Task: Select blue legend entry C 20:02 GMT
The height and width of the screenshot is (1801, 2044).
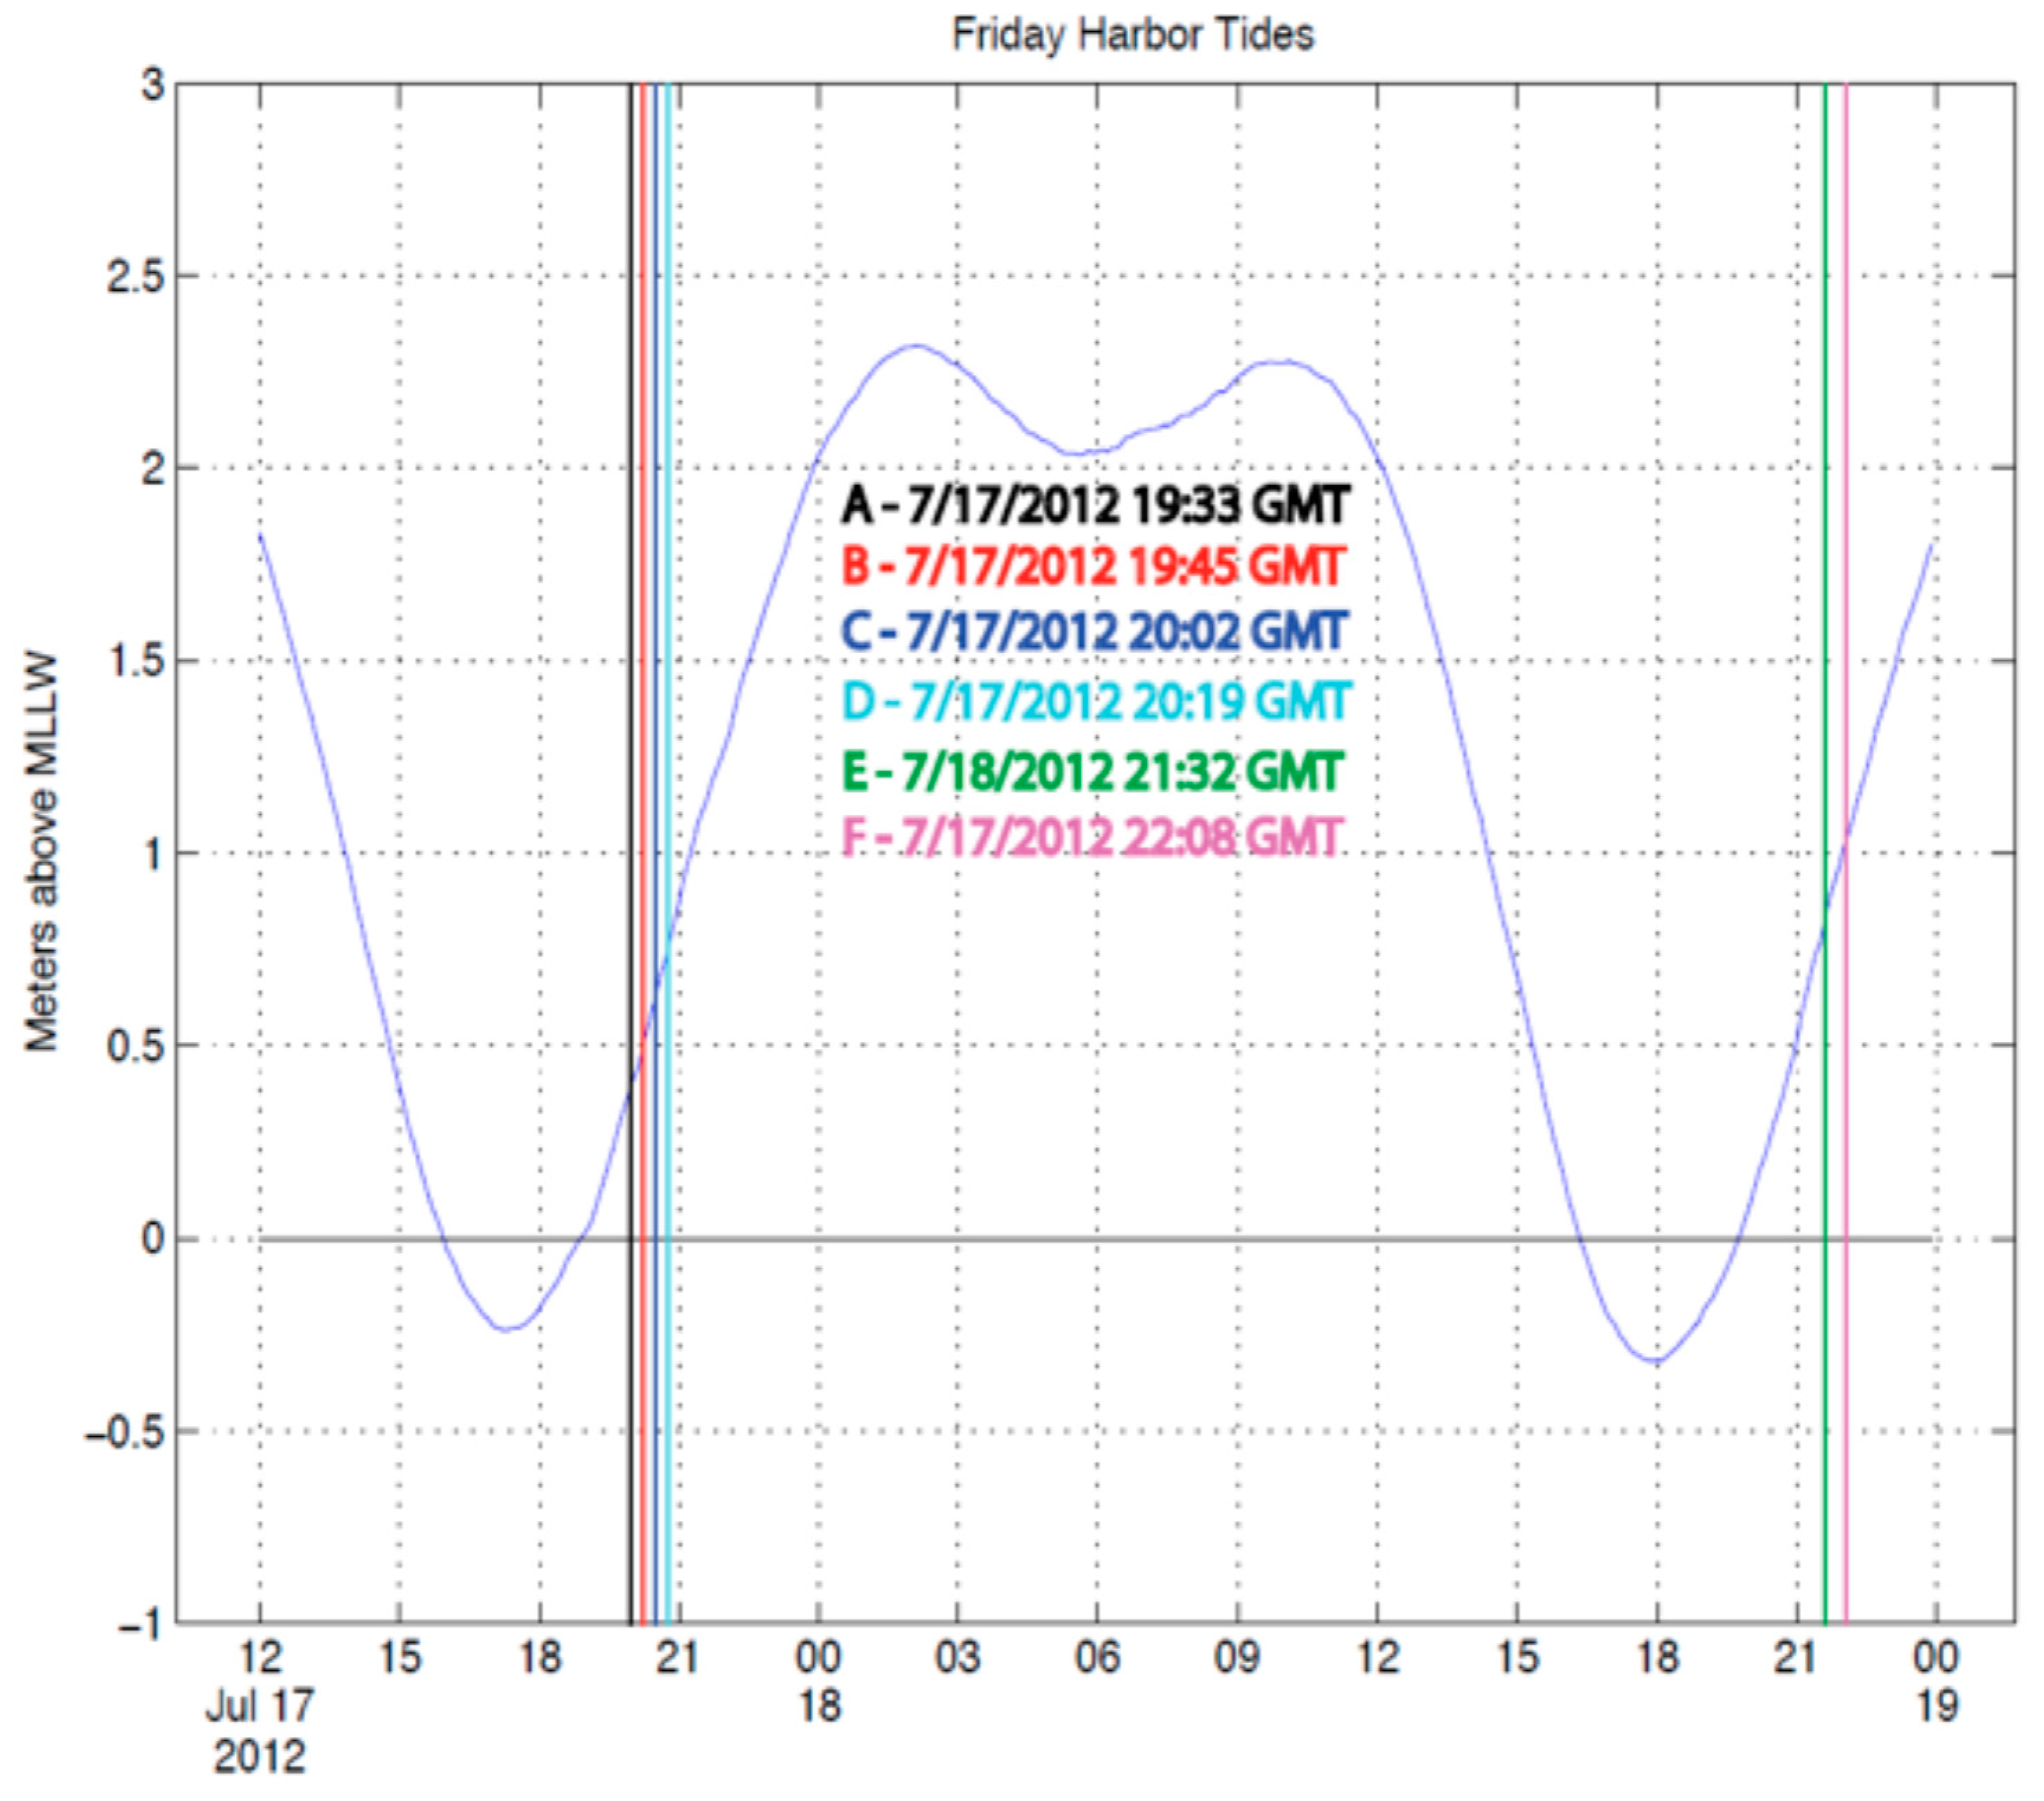Action: point(1094,632)
